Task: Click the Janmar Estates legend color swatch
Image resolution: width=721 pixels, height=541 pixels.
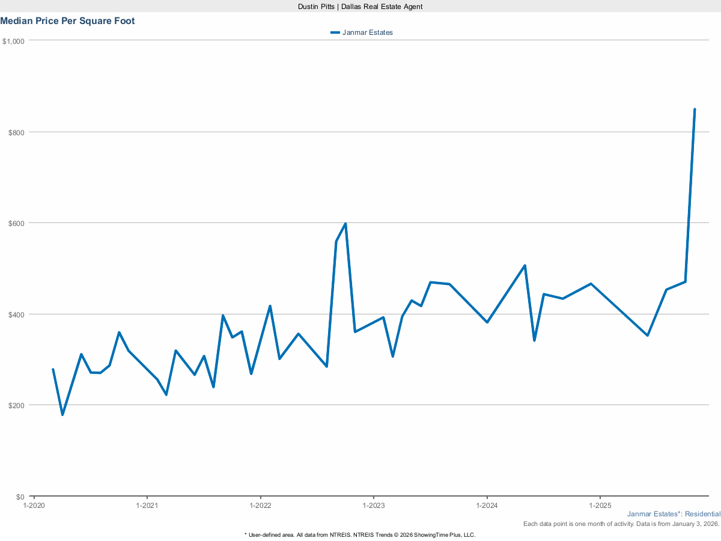Action: click(x=335, y=32)
